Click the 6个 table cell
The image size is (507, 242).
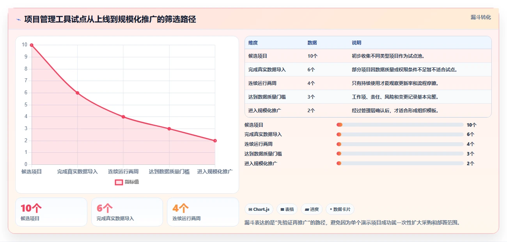(x=311, y=70)
